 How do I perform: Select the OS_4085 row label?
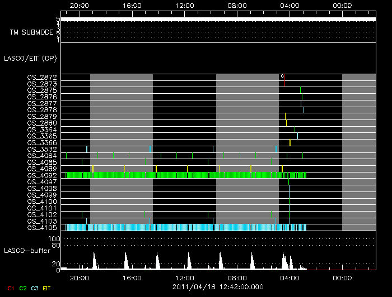(x=42, y=162)
